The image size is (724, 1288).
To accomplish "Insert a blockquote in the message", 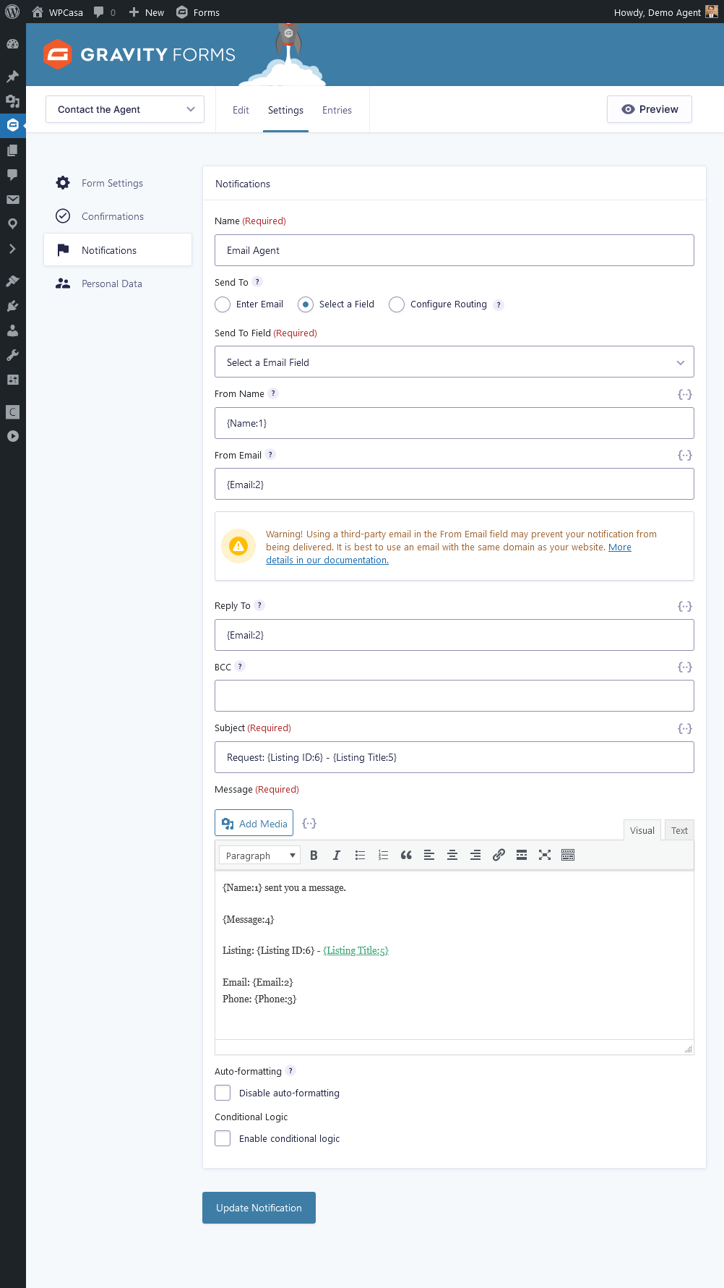I will tap(406, 855).
